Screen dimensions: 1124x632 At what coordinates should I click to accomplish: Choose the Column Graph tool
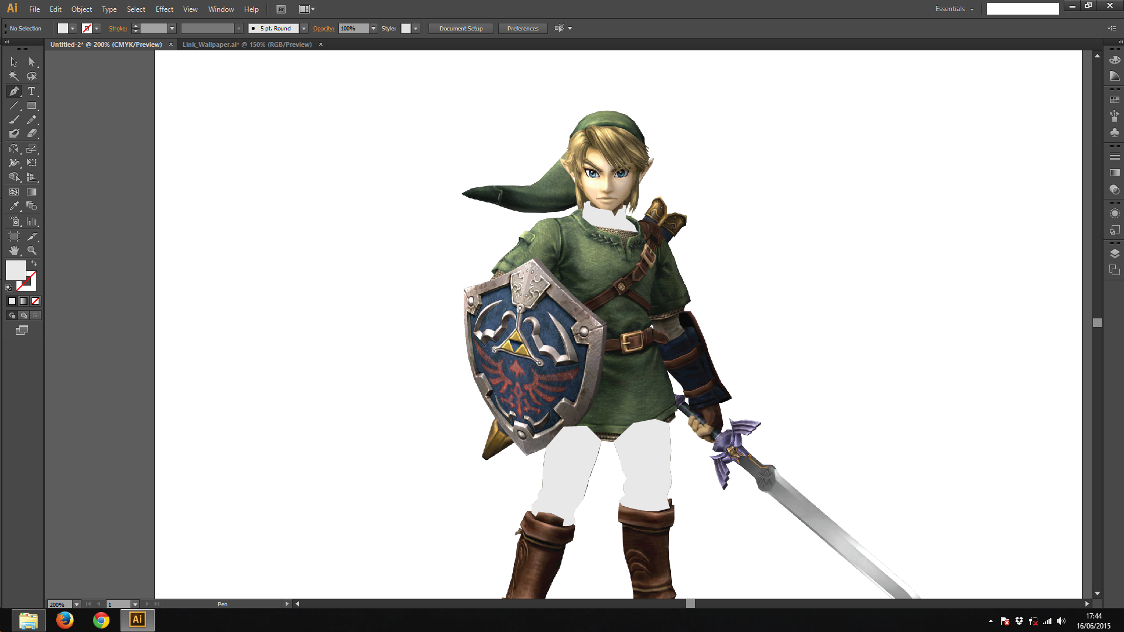[x=32, y=222]
